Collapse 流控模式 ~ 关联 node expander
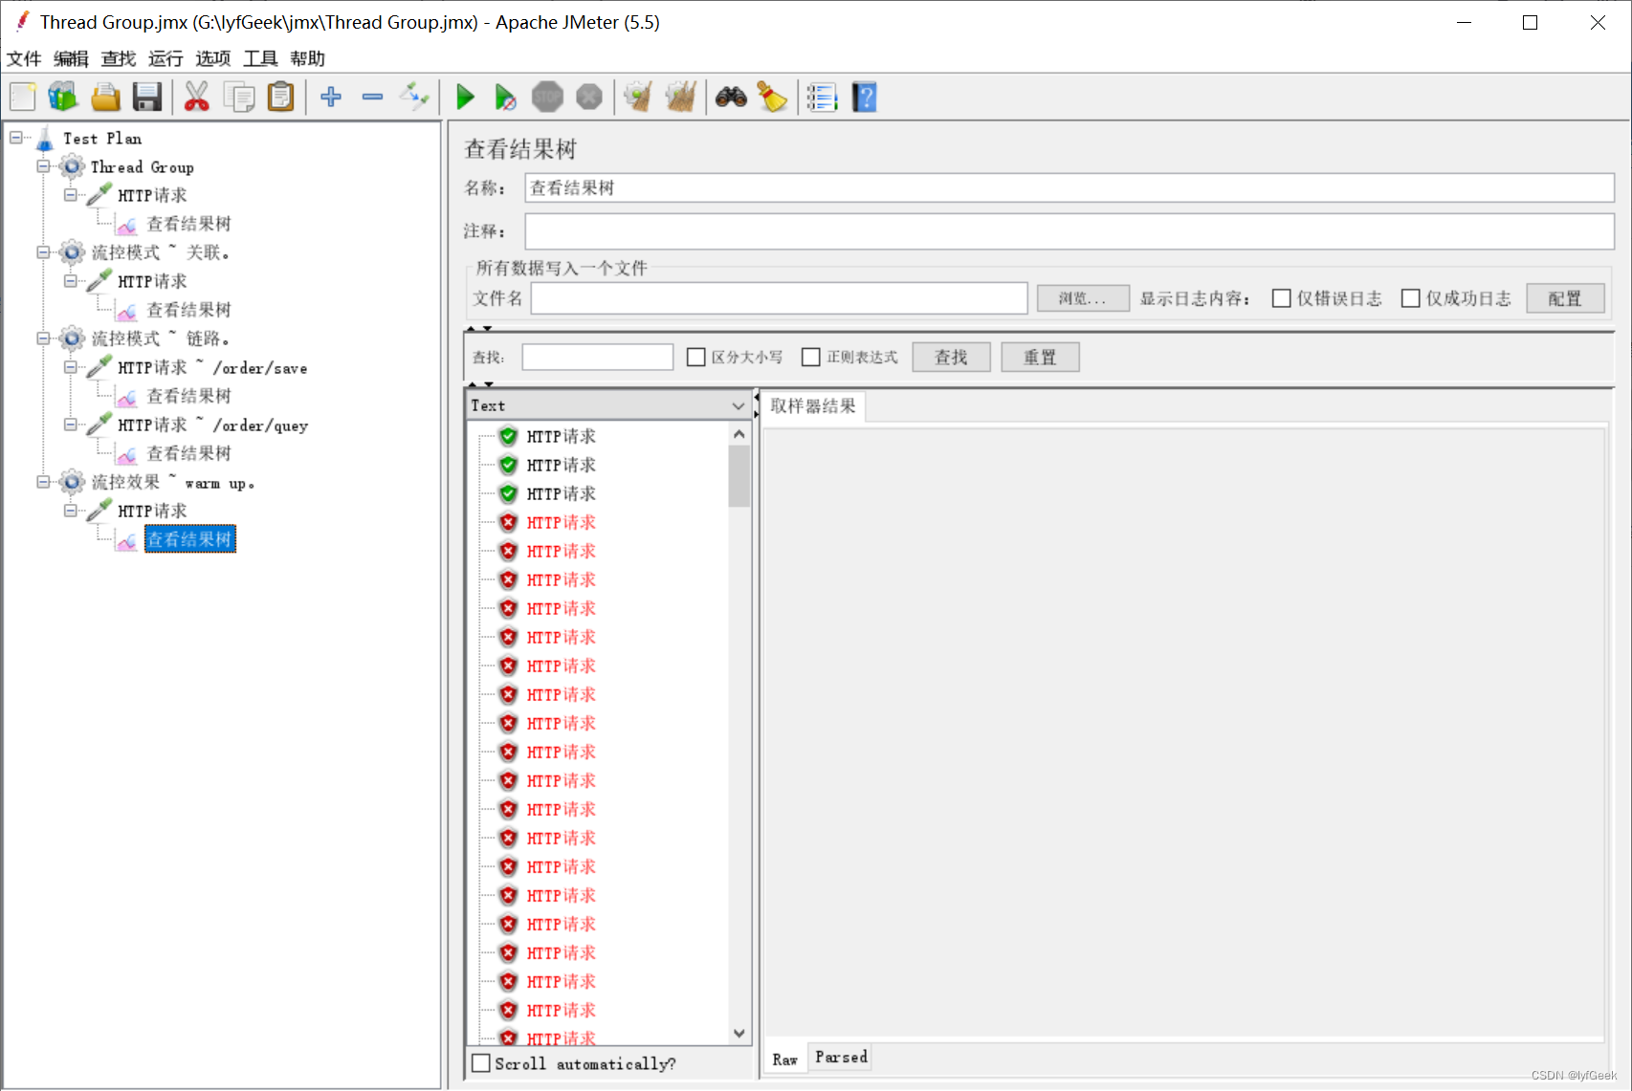 pyautogui.click(x=43, y=252)
